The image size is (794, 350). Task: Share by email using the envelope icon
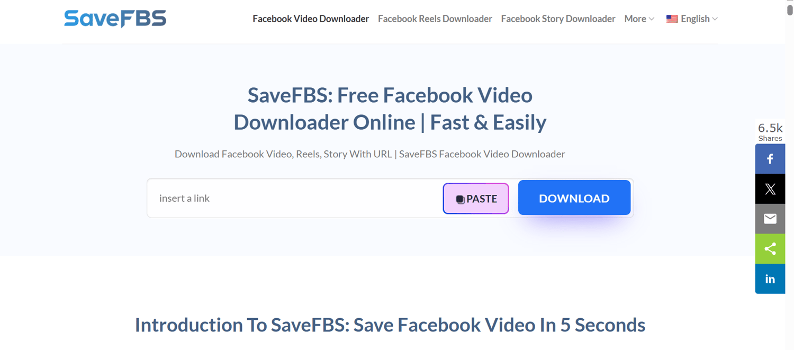770,219
